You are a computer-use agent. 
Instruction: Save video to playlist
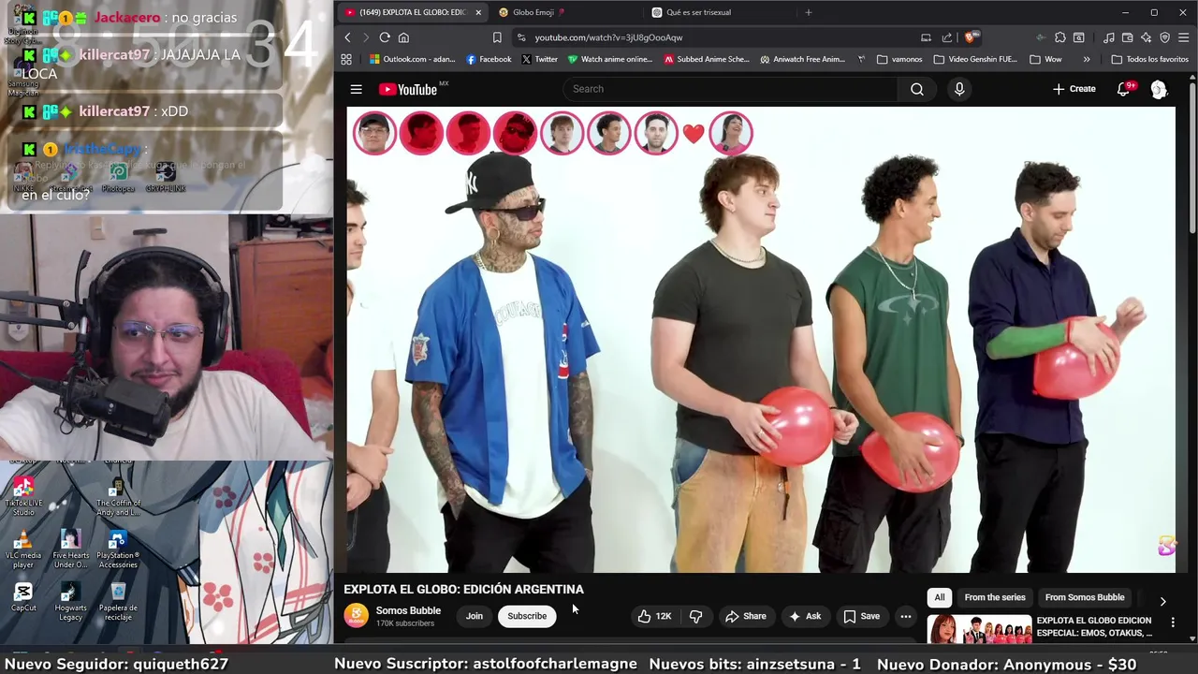[862, 616]
